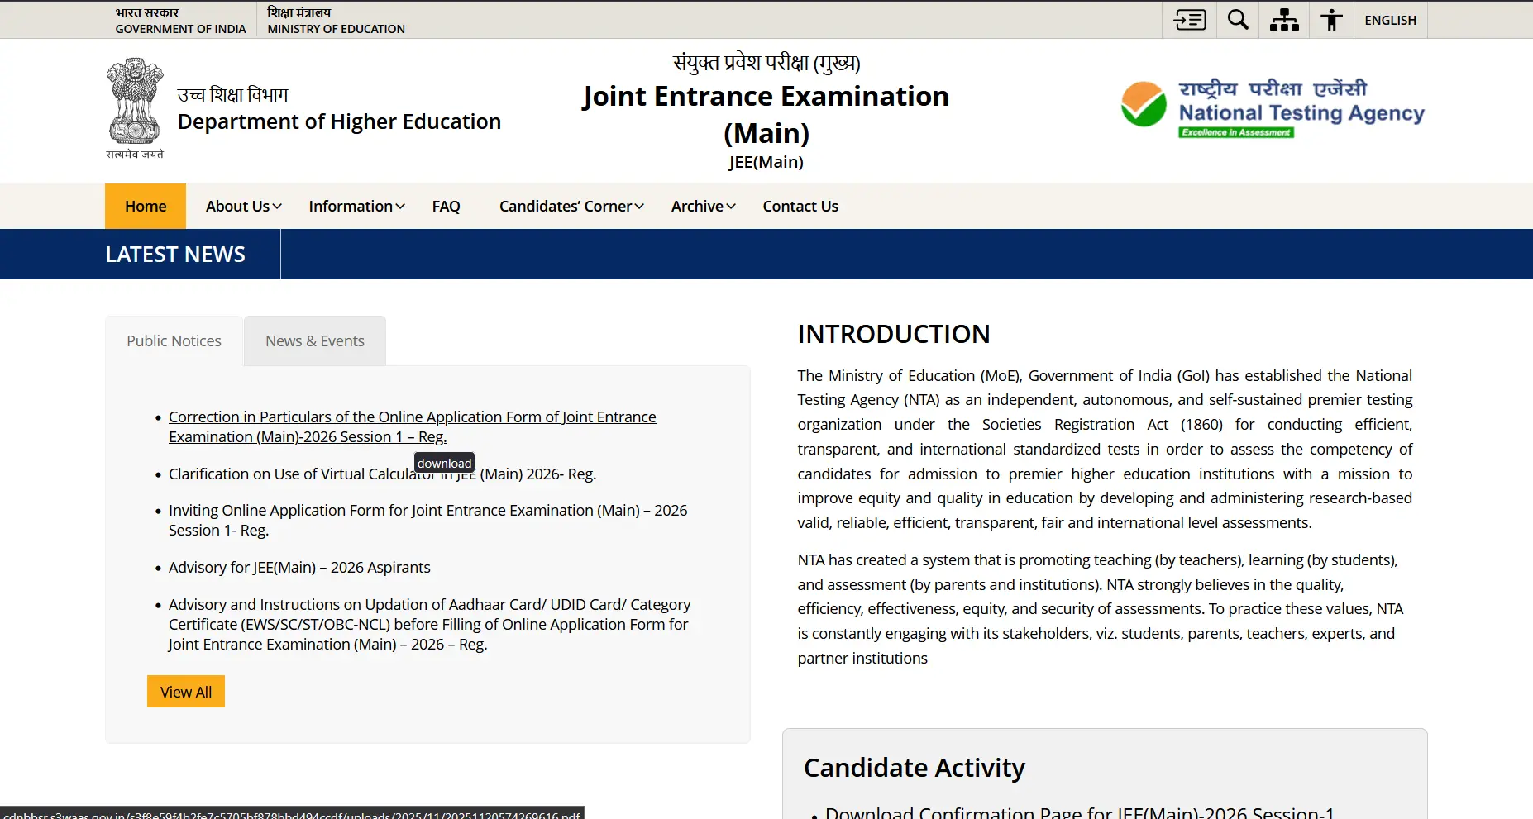
Task: Open the Information dropdown menu
Action: tap(351, 206)
